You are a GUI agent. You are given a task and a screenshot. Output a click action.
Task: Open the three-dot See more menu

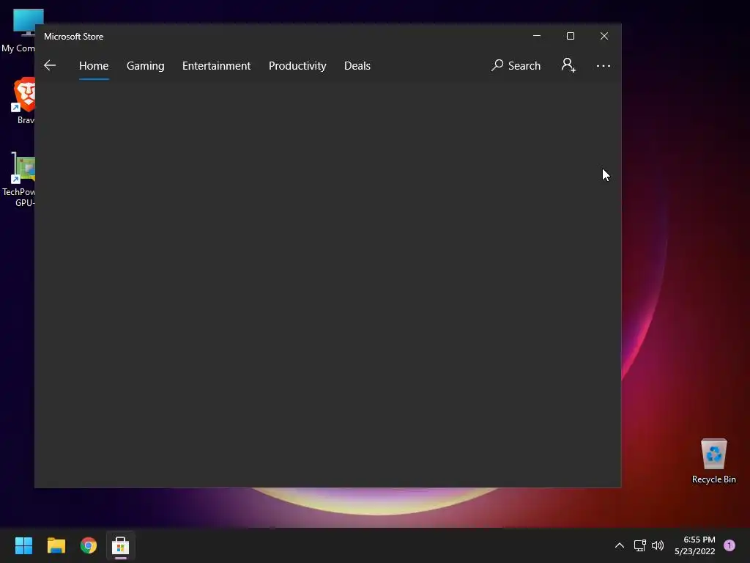[x=604, y=65]
